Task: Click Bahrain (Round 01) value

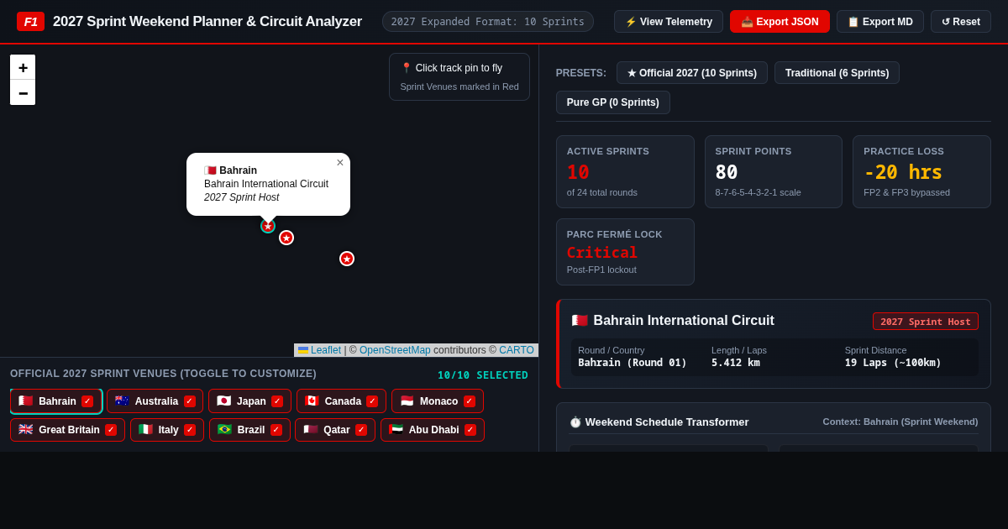Action: tap(633, 363)
